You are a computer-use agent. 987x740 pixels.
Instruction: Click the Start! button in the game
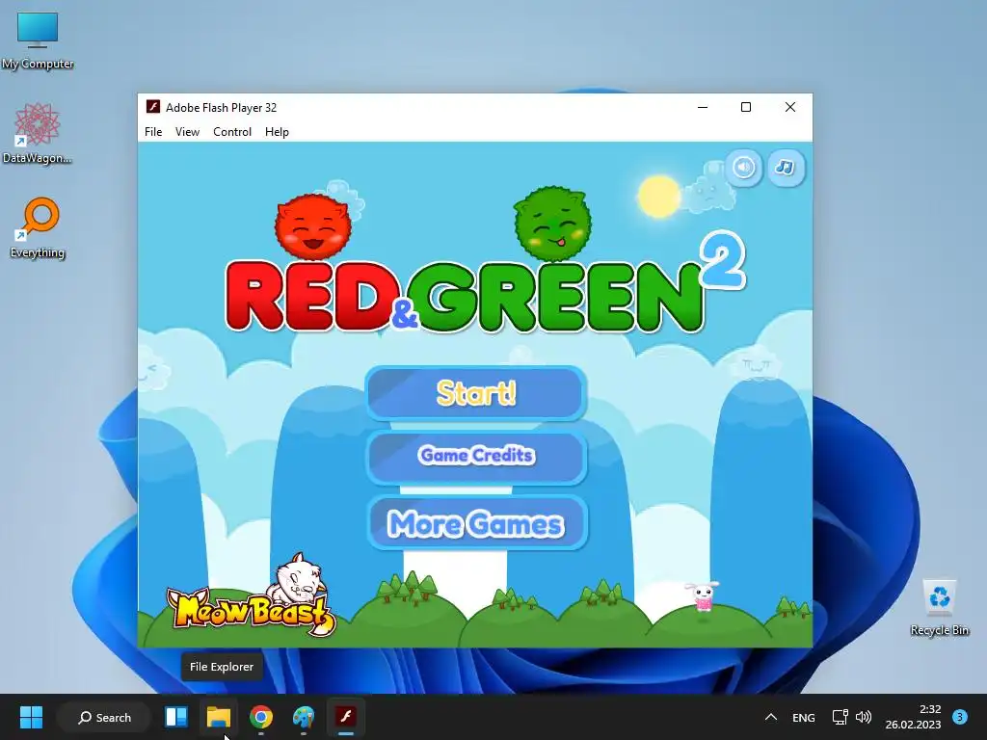click(x=476, y=393)
